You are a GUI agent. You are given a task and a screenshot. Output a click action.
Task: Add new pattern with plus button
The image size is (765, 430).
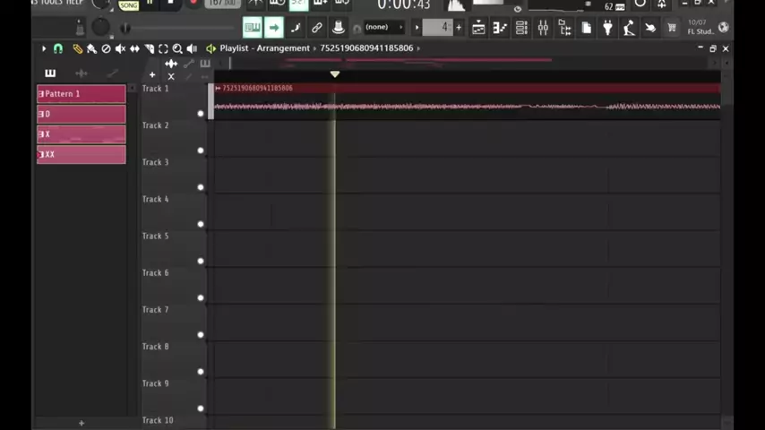tap(81, 423)
